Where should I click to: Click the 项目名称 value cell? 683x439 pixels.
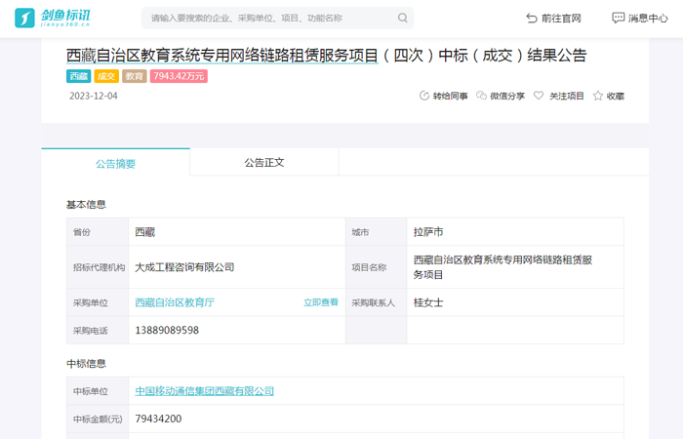pyautogui.click(x=515, y=267)
